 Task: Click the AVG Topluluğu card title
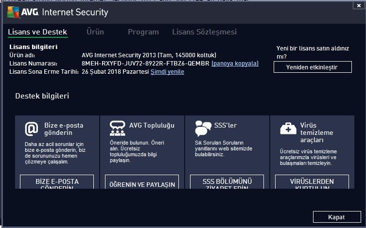[x=152, y=125]
